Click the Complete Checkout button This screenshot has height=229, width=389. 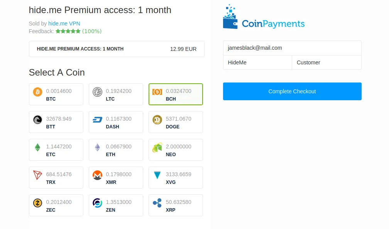click(292, 91)
